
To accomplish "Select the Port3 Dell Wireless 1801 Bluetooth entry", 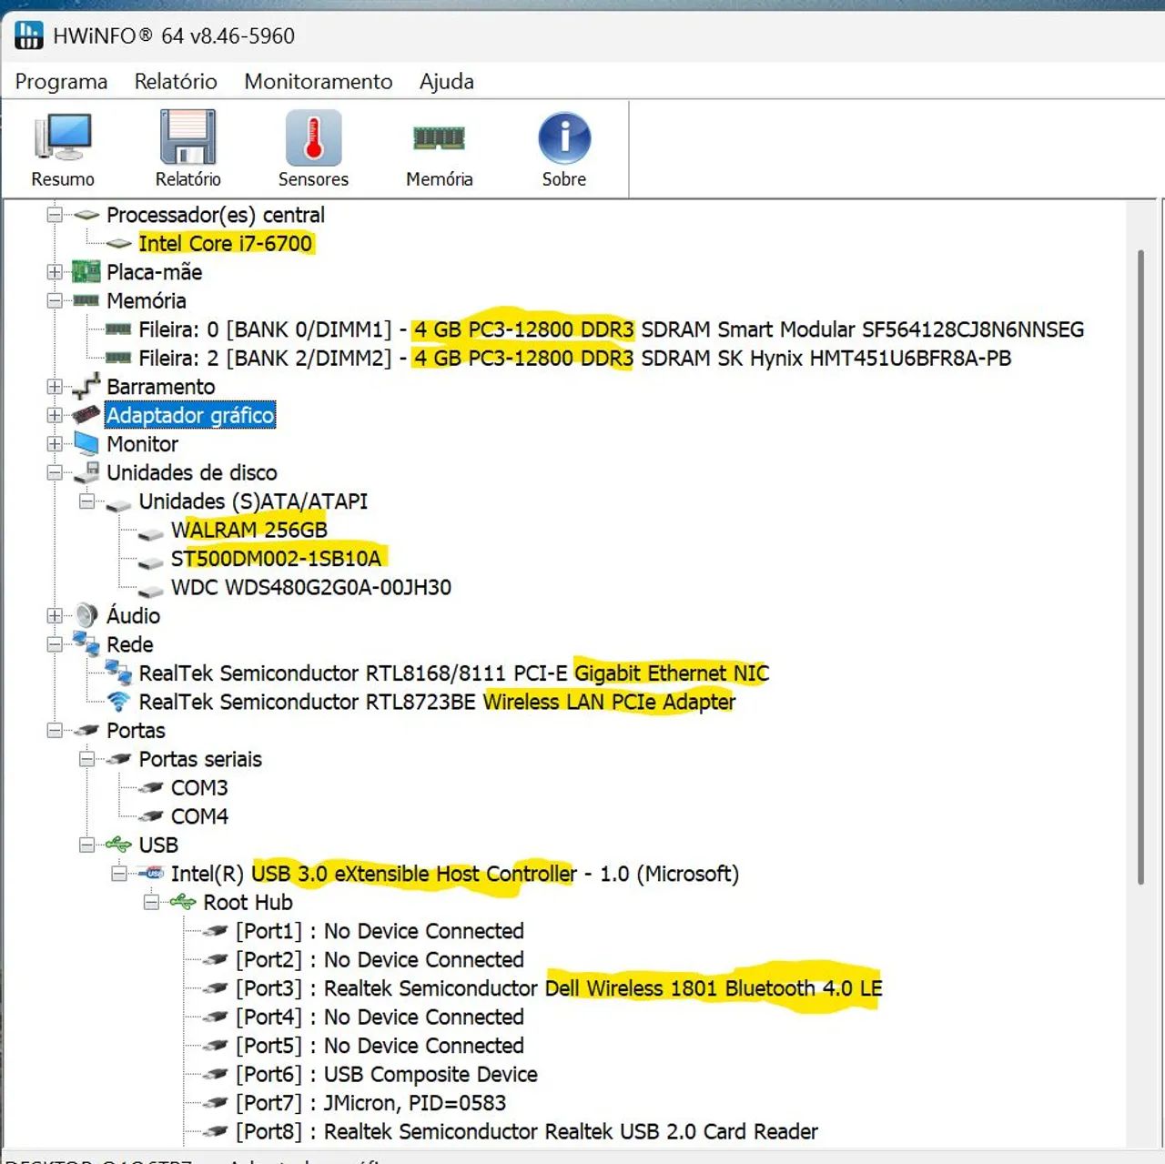I will (x=558, y=987).
